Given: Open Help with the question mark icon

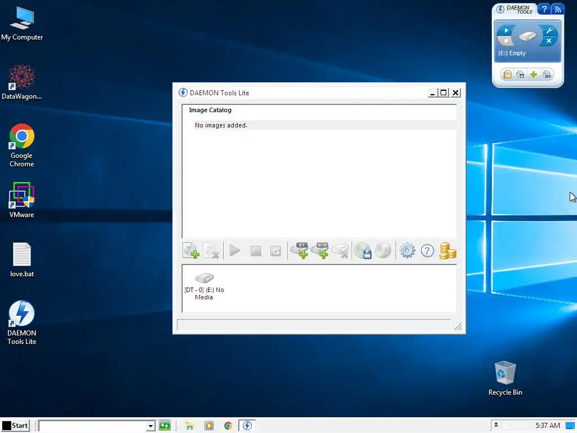Looking at the screenshot, I should coord(427,251).
